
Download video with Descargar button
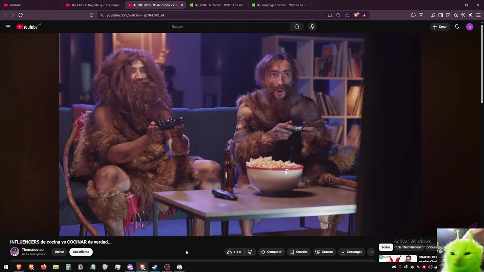click(351, 252)
